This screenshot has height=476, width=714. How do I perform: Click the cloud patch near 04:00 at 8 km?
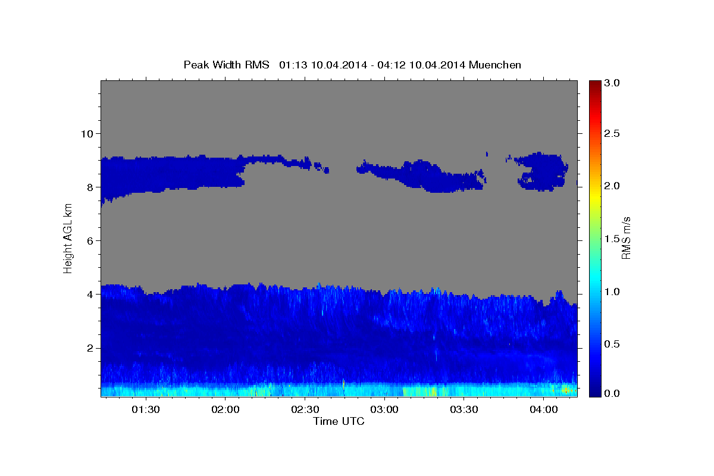pos(541,171)
